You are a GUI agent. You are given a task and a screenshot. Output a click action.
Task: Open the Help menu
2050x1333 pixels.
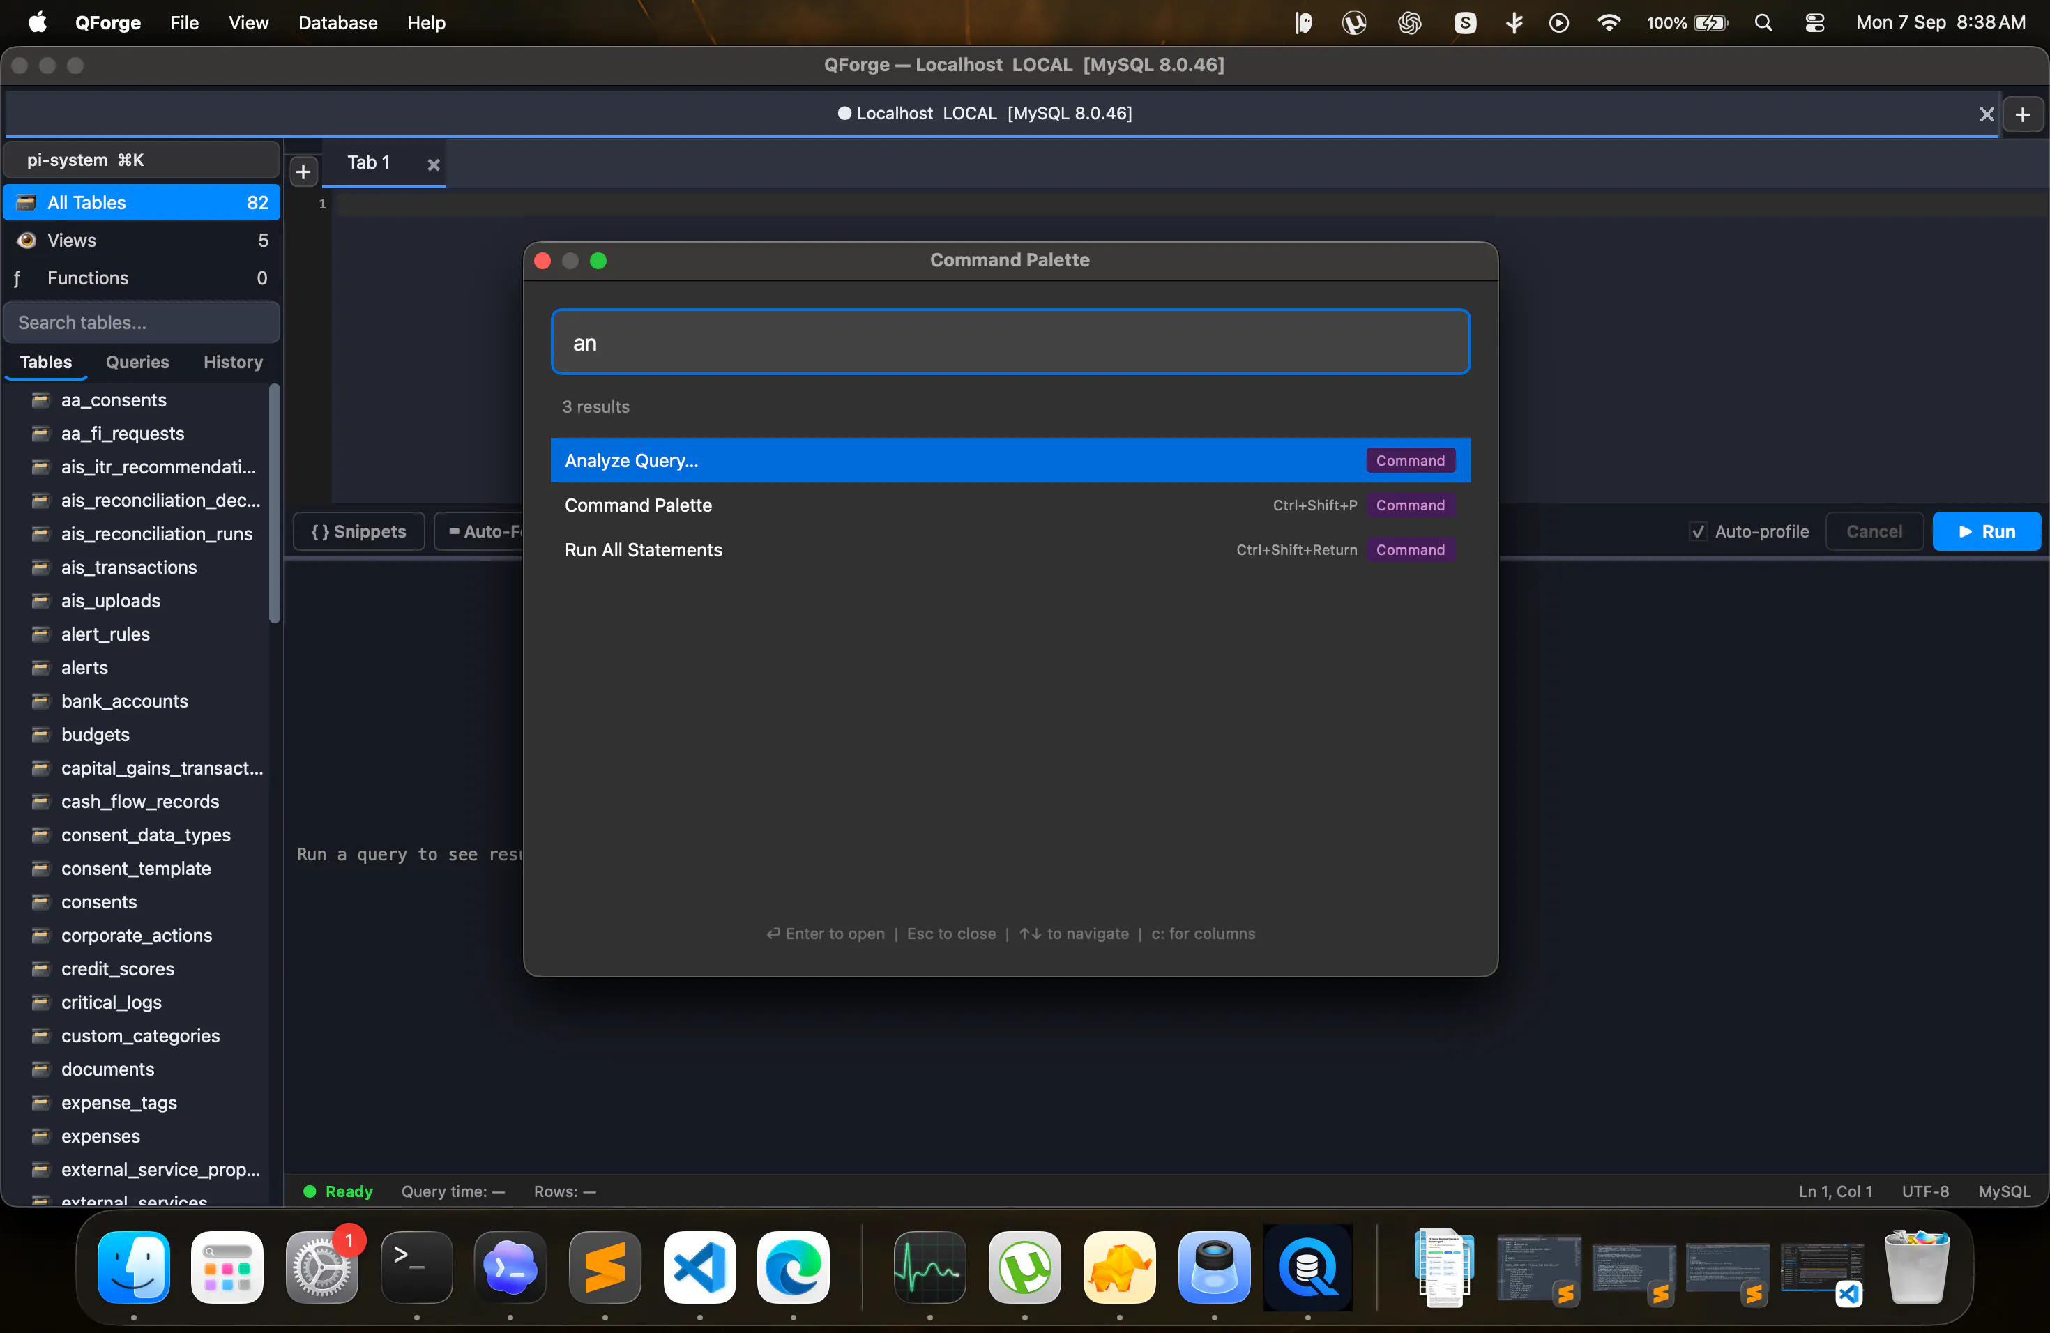(x=426, y=23)
